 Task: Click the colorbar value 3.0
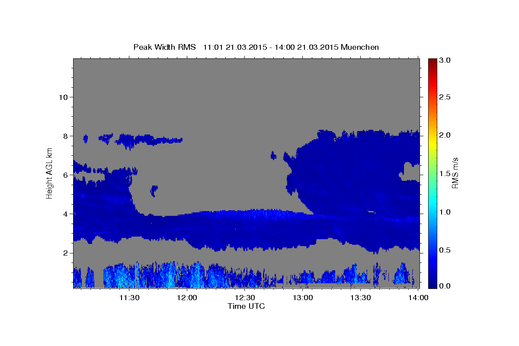tap(445, 60)
